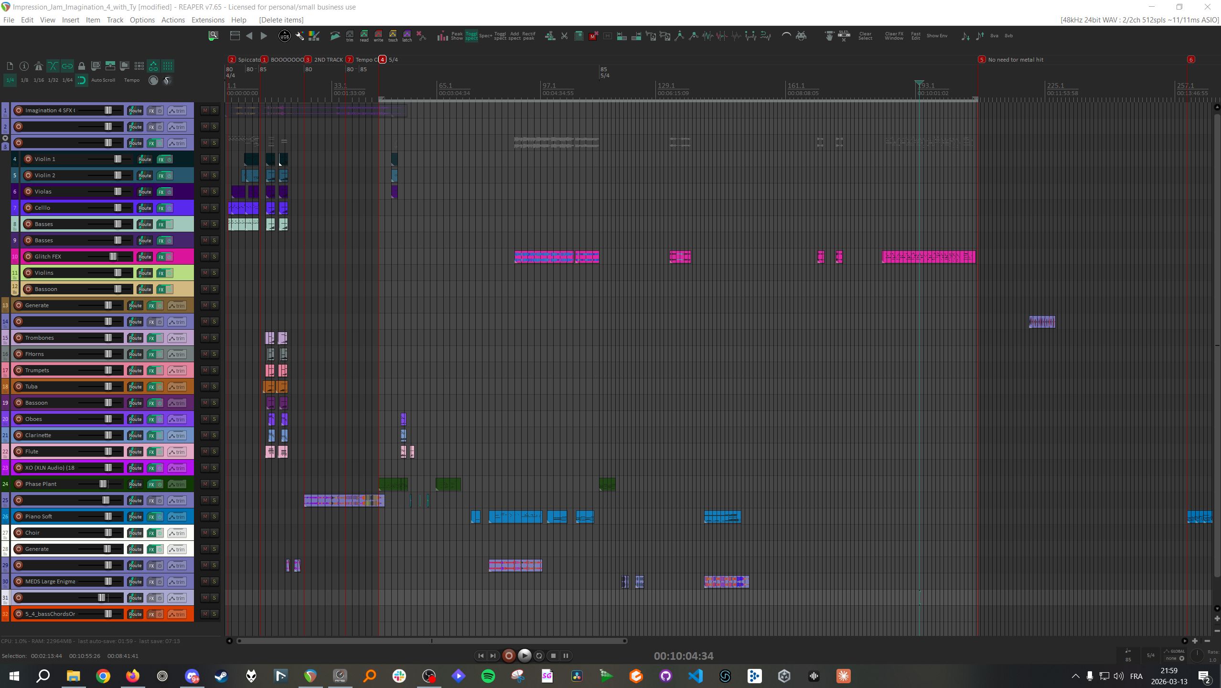The image size is (1221, 688).
Task: Toggle the spectral peaks toolbar button
Action: pos(471,36)
